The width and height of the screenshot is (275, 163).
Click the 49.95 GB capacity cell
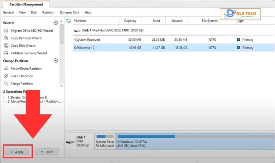135,48
